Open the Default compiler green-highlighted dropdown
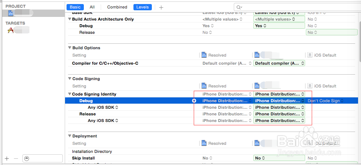The width and height of the screenshot is (361, 165). click(279, 63)
